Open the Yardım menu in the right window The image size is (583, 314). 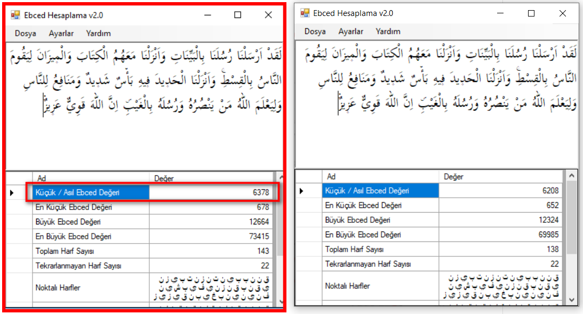[x=388, y=31]
